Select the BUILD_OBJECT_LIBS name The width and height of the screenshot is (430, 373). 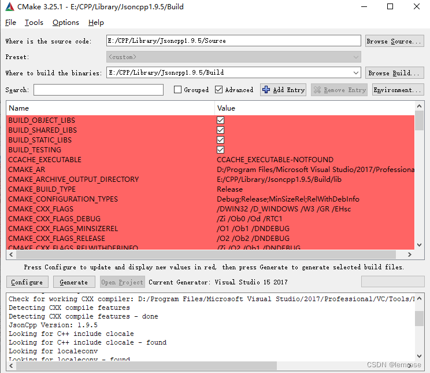(x=42, y=120)
